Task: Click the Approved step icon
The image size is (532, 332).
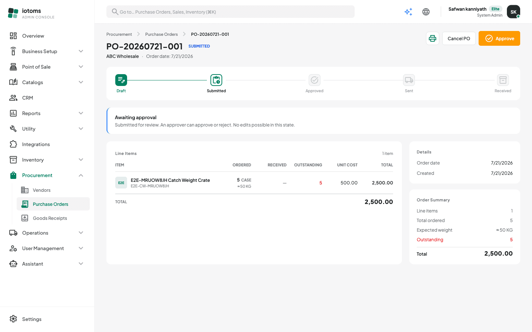Action: (314, 80)
